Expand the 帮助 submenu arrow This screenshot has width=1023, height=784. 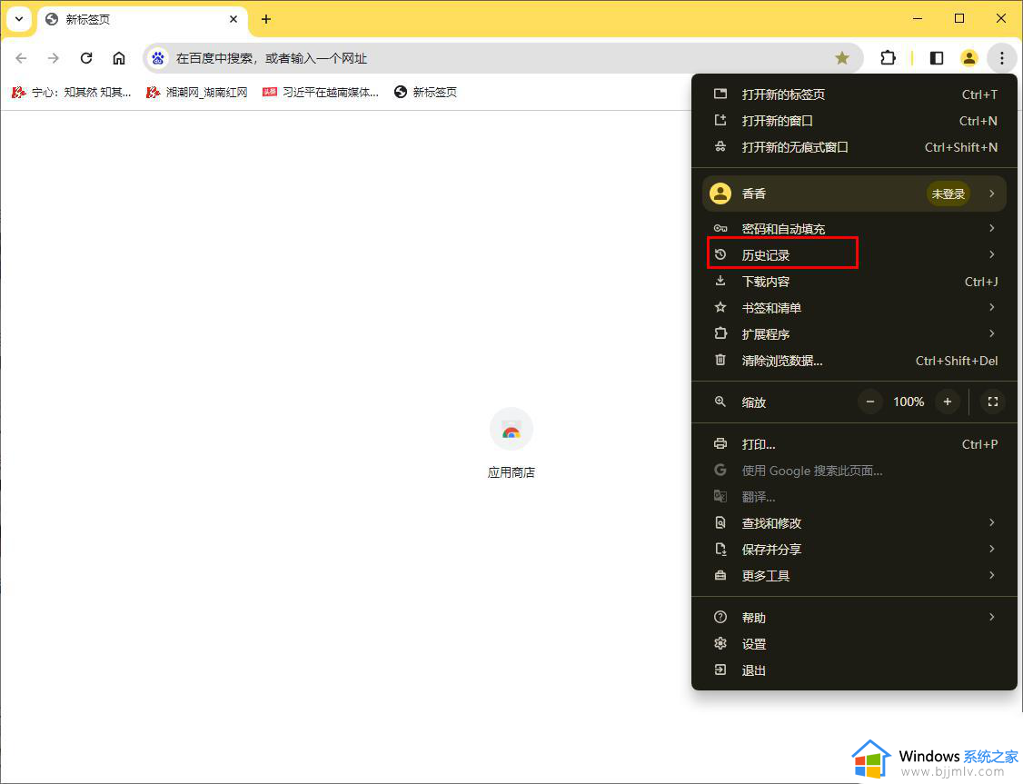click(992, 617)
